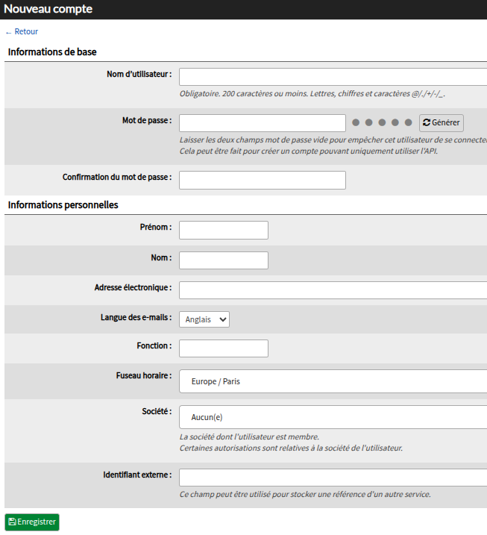The width and height of the screenshot is (487, 535).
Task: Click the Retour back link
Action: (x=22, y=32)
